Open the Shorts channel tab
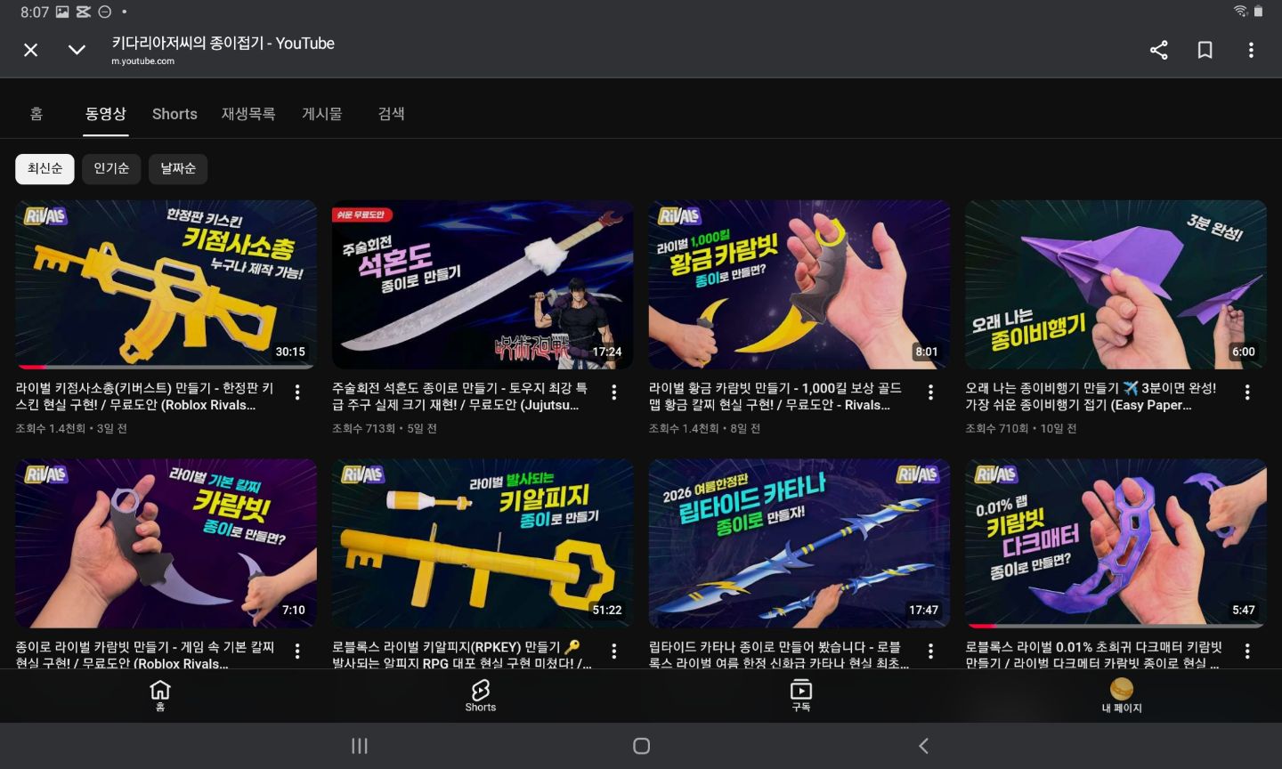 tap(174, 114)
